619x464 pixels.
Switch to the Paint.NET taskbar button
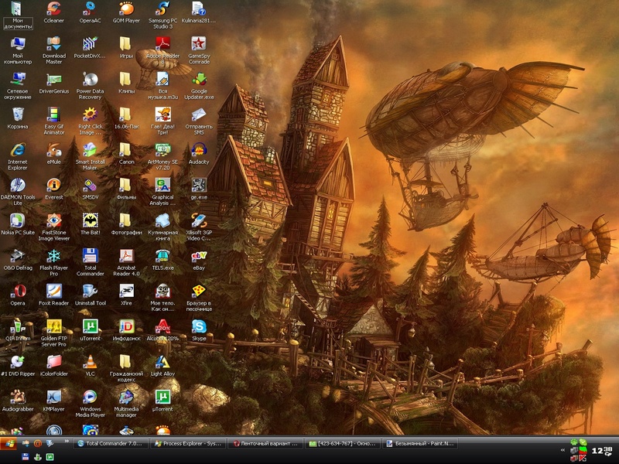[x=420, y=443]
